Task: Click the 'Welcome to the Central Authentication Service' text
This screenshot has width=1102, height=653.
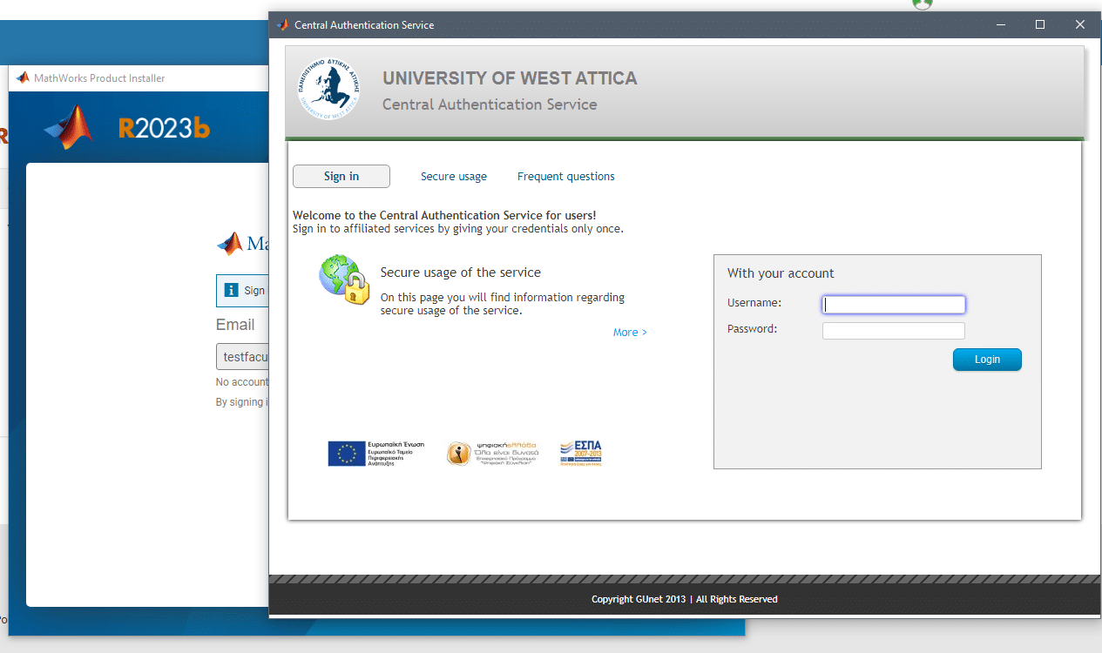Action: coord(444,215)
